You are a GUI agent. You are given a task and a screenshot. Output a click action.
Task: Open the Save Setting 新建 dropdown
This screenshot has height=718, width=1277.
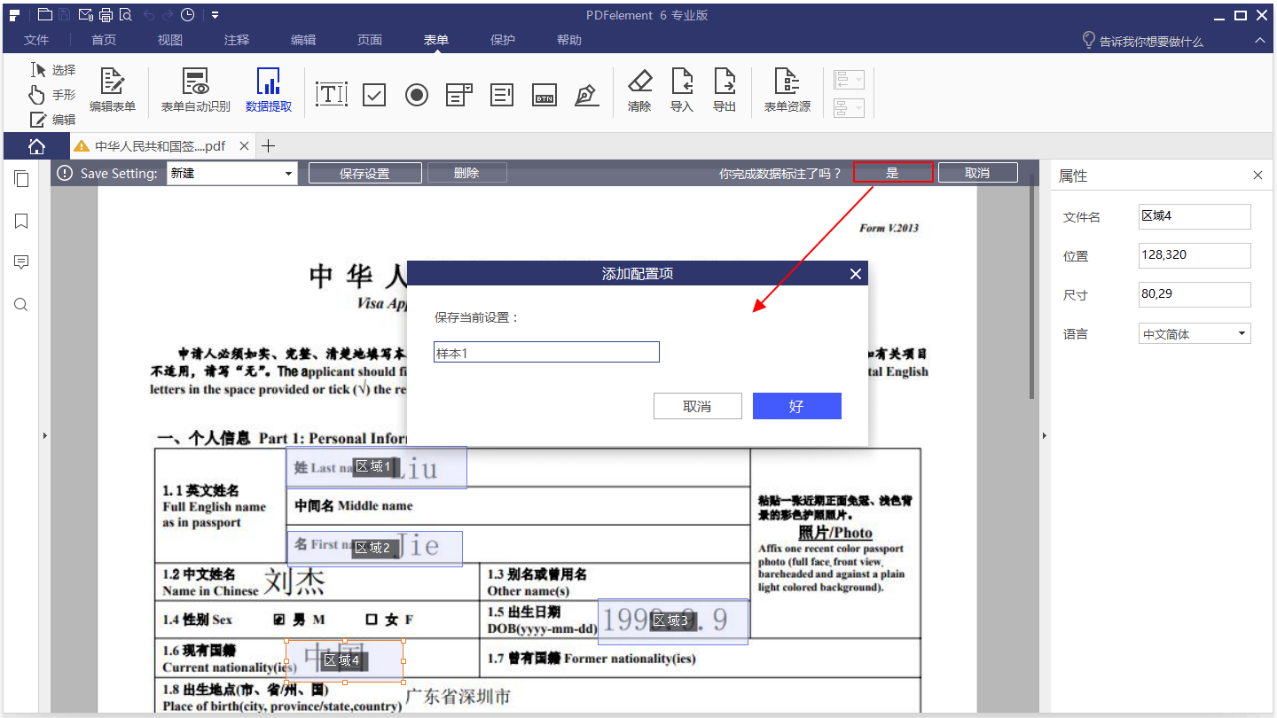tap(231, 174)
